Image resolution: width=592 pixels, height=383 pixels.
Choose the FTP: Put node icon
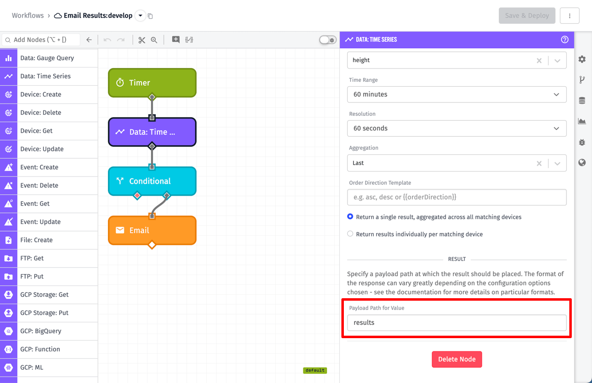8,277
